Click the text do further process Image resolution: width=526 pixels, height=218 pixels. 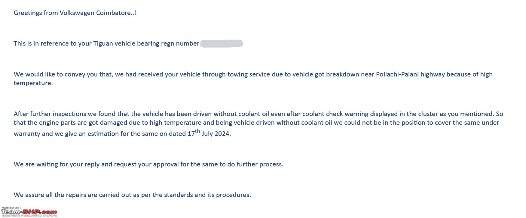point(255,164)
